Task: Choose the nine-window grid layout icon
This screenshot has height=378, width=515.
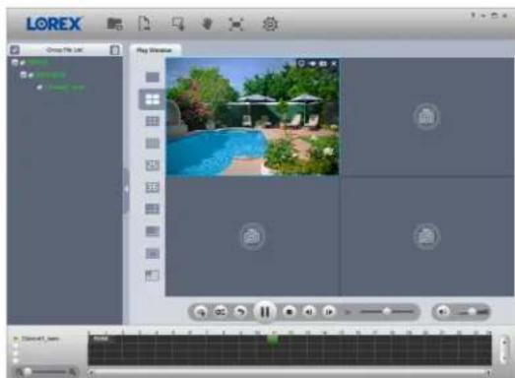Action: tap(152, 121)
